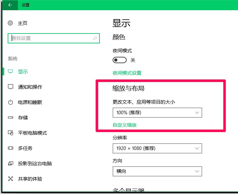Select the 显示 label in sidebar
Viewport: 238px width, 194px height.
[x=23, y=72]
